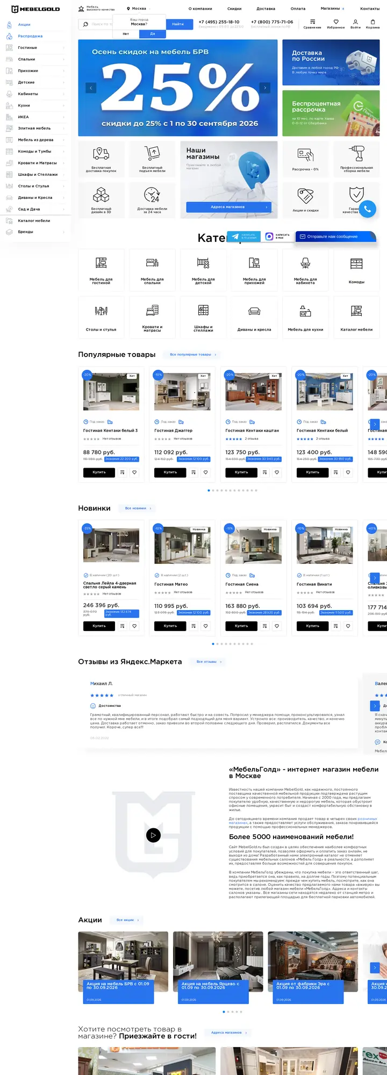Add Гостиная Матео to favorites

[206, 626]
